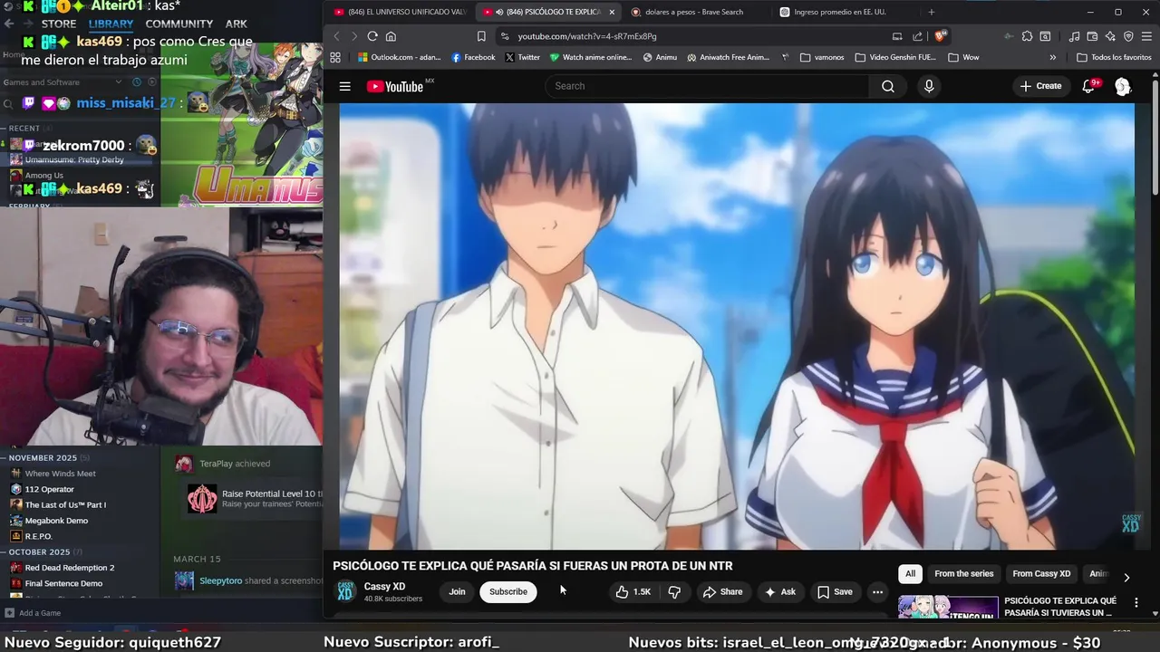Open Steam COMMUNITY menu
This screenshot has width=1160, height=652.
[x=179, y=24]
